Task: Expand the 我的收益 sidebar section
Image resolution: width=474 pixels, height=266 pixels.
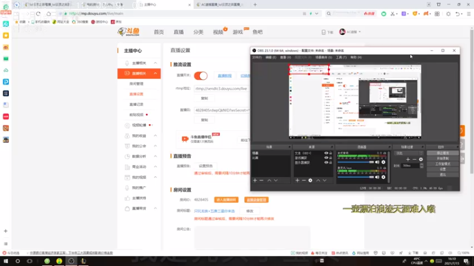Action: pos(155,136)
